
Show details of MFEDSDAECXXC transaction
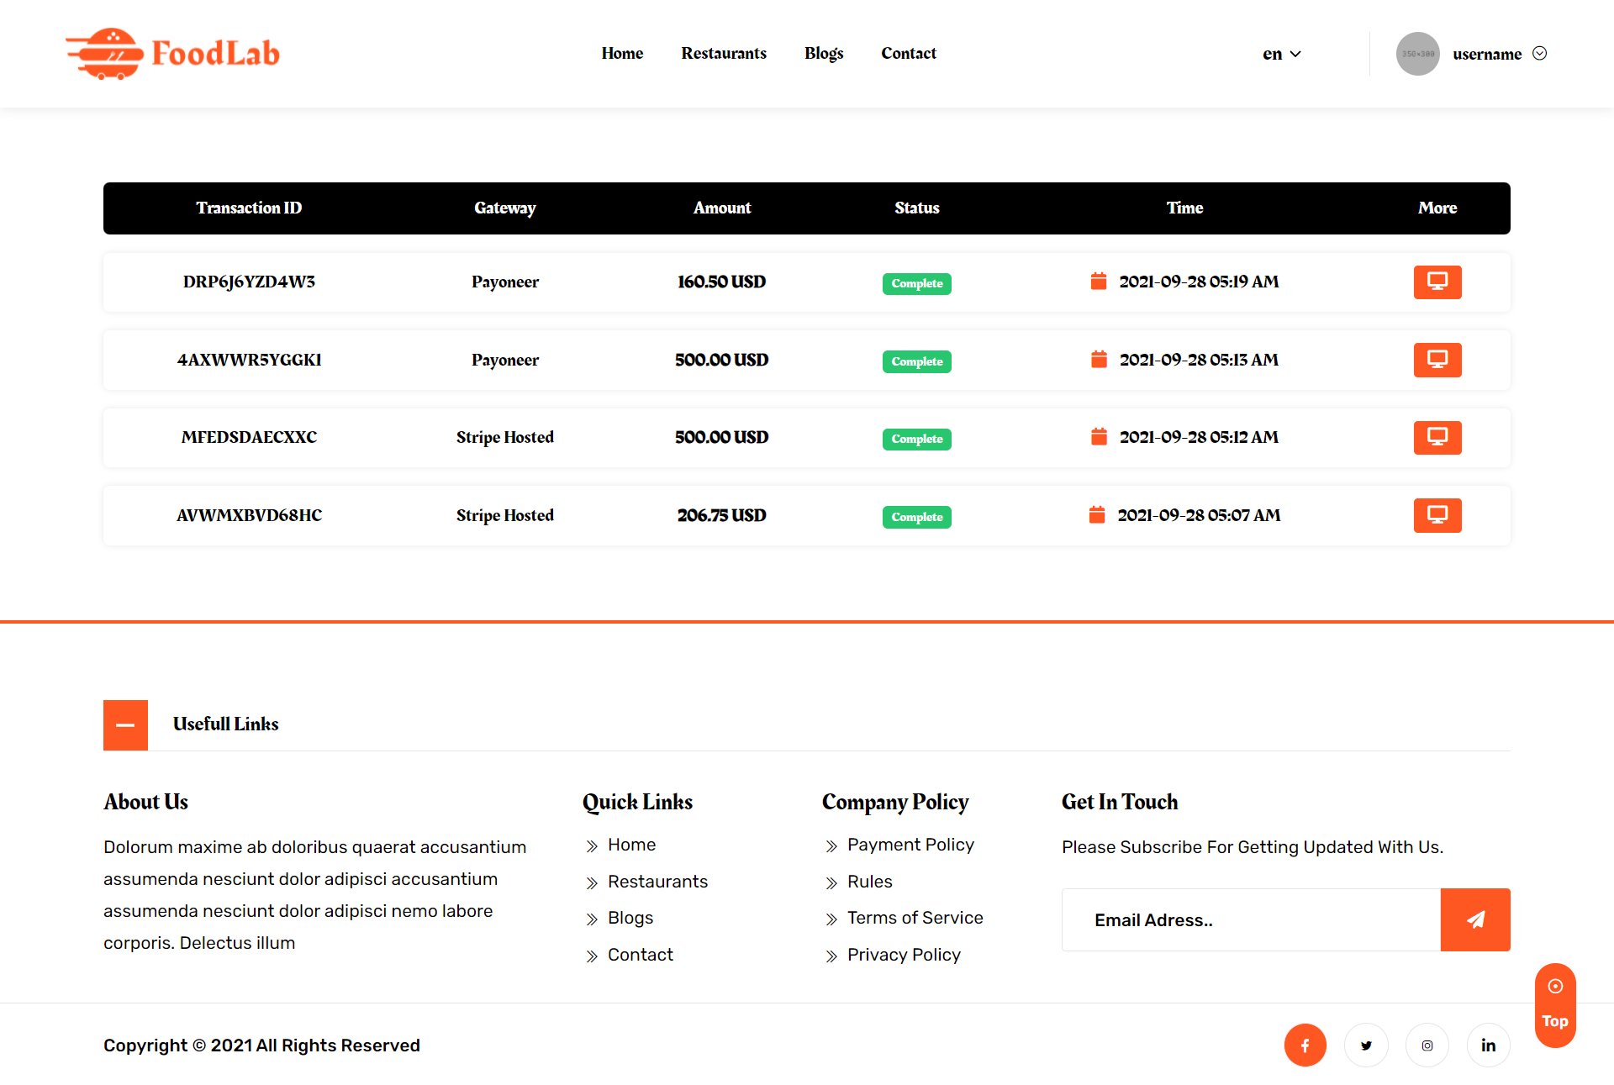pyautogui.click(x=1437, y=438)
